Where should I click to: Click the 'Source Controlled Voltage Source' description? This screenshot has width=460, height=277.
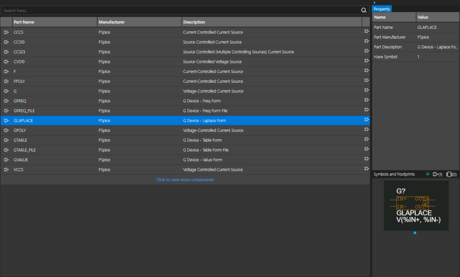coord(212,62)
